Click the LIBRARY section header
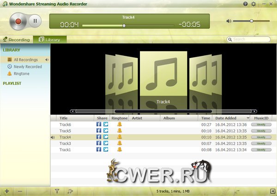The height and width of the screenshot is (196, 277). (x=12, y=50)
